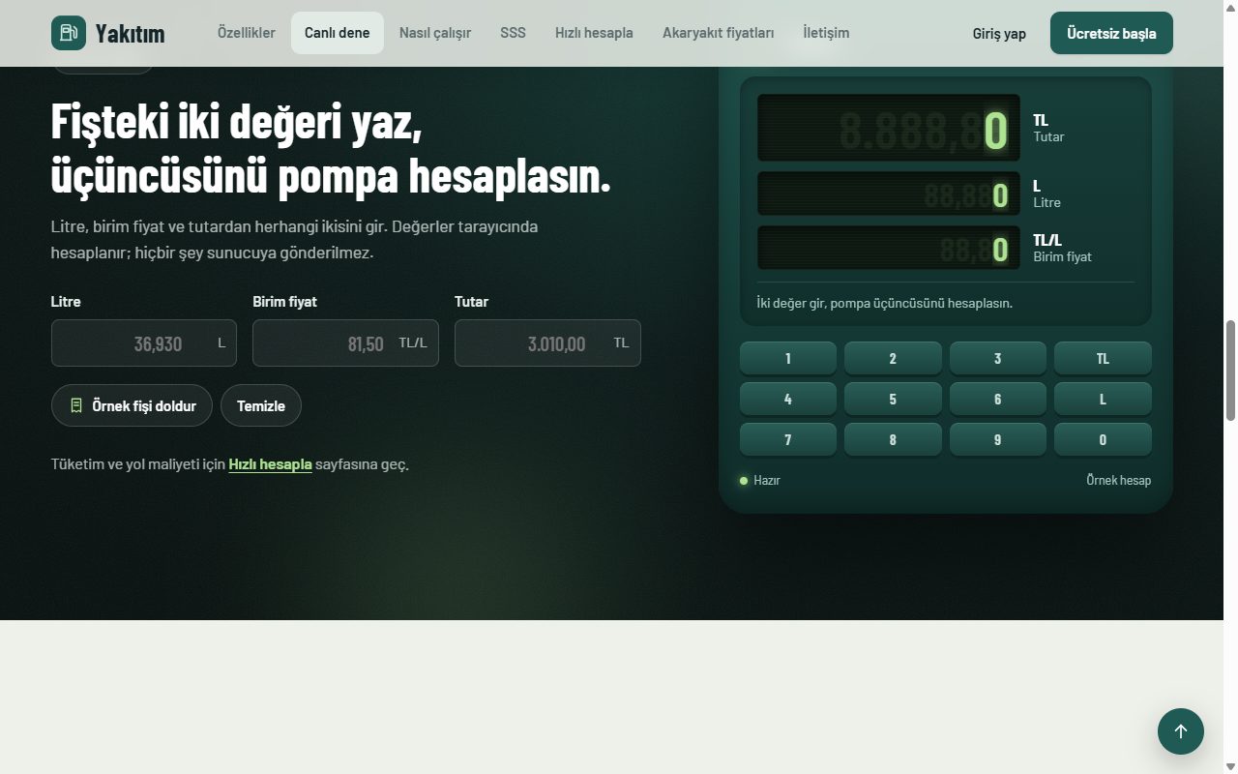Screen dimensions: 1238x774
Task: Select the Canlı dene nav tab
Action: tap(338, 33)
